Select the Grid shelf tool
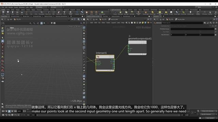This screenshot has height=122, width=218. click(x=22, y=13)
